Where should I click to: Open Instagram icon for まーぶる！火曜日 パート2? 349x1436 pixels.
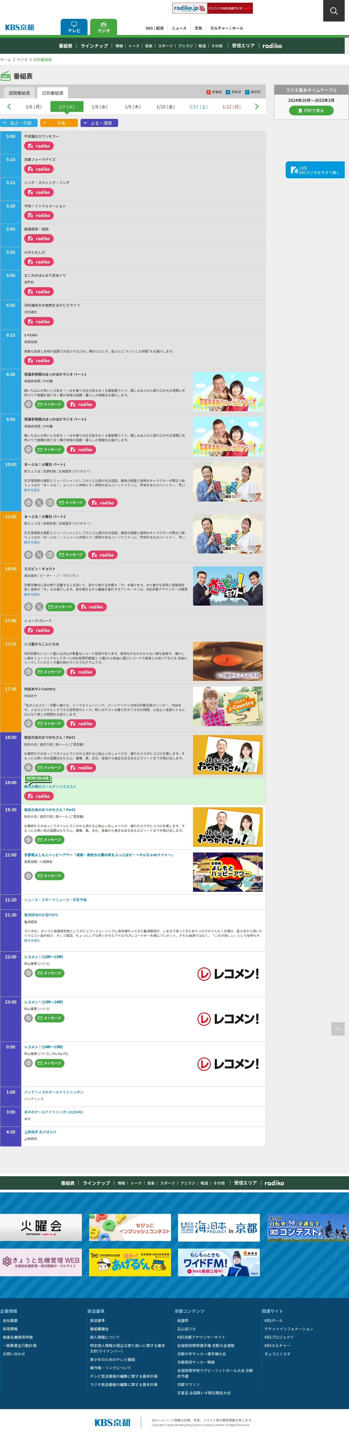[x=50, y=555]
